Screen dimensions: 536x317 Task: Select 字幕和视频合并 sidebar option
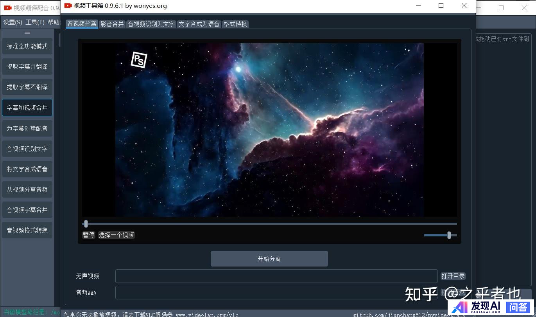click(x=27, y=108)
